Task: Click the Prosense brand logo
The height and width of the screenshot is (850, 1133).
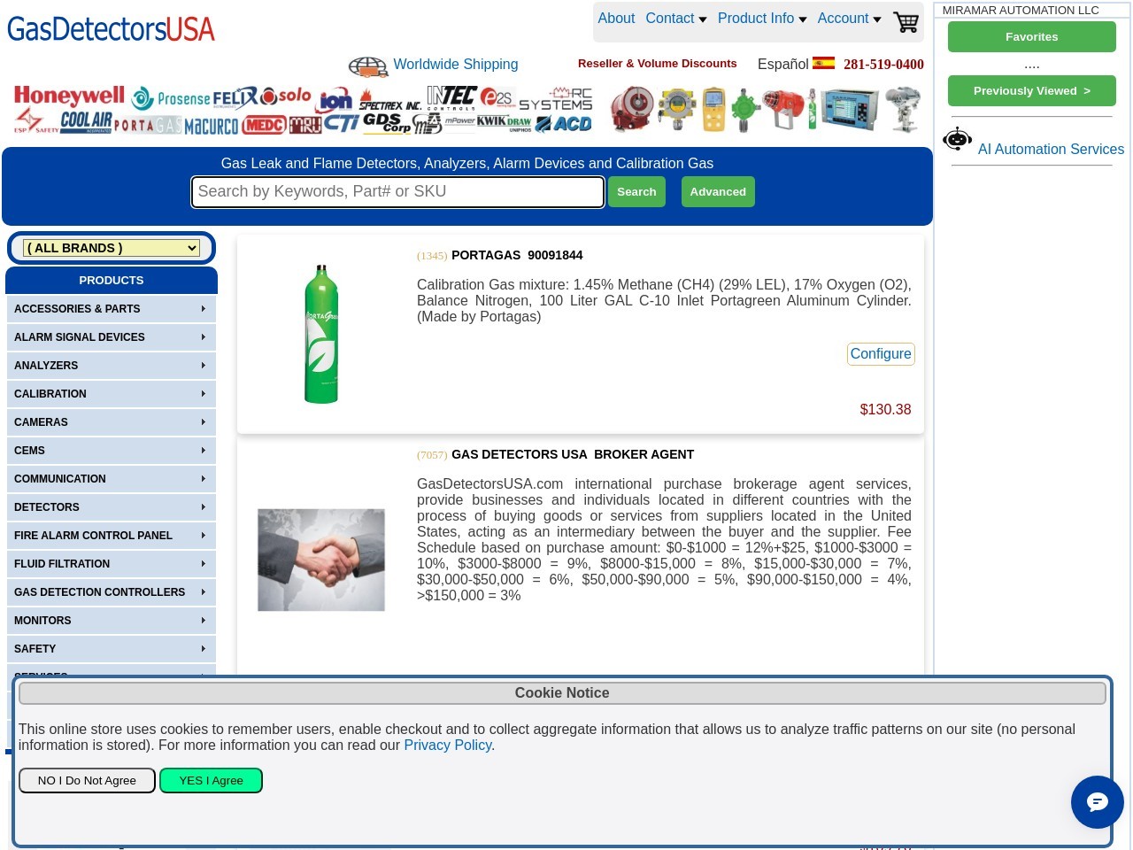Action: [x=171, y=98]
